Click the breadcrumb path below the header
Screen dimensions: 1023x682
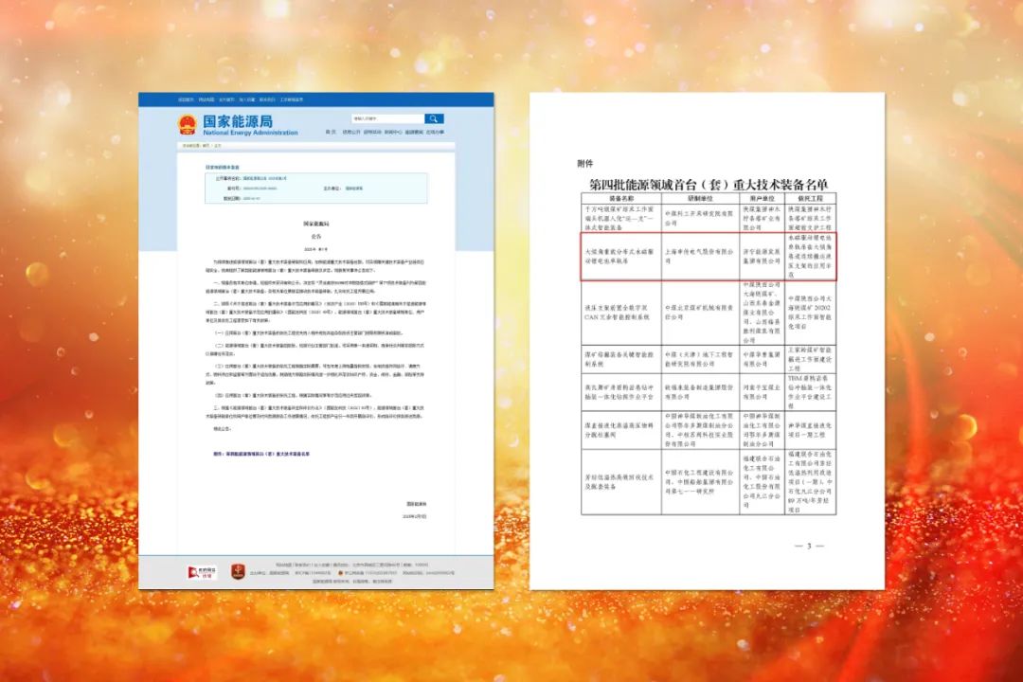point(204,146)
